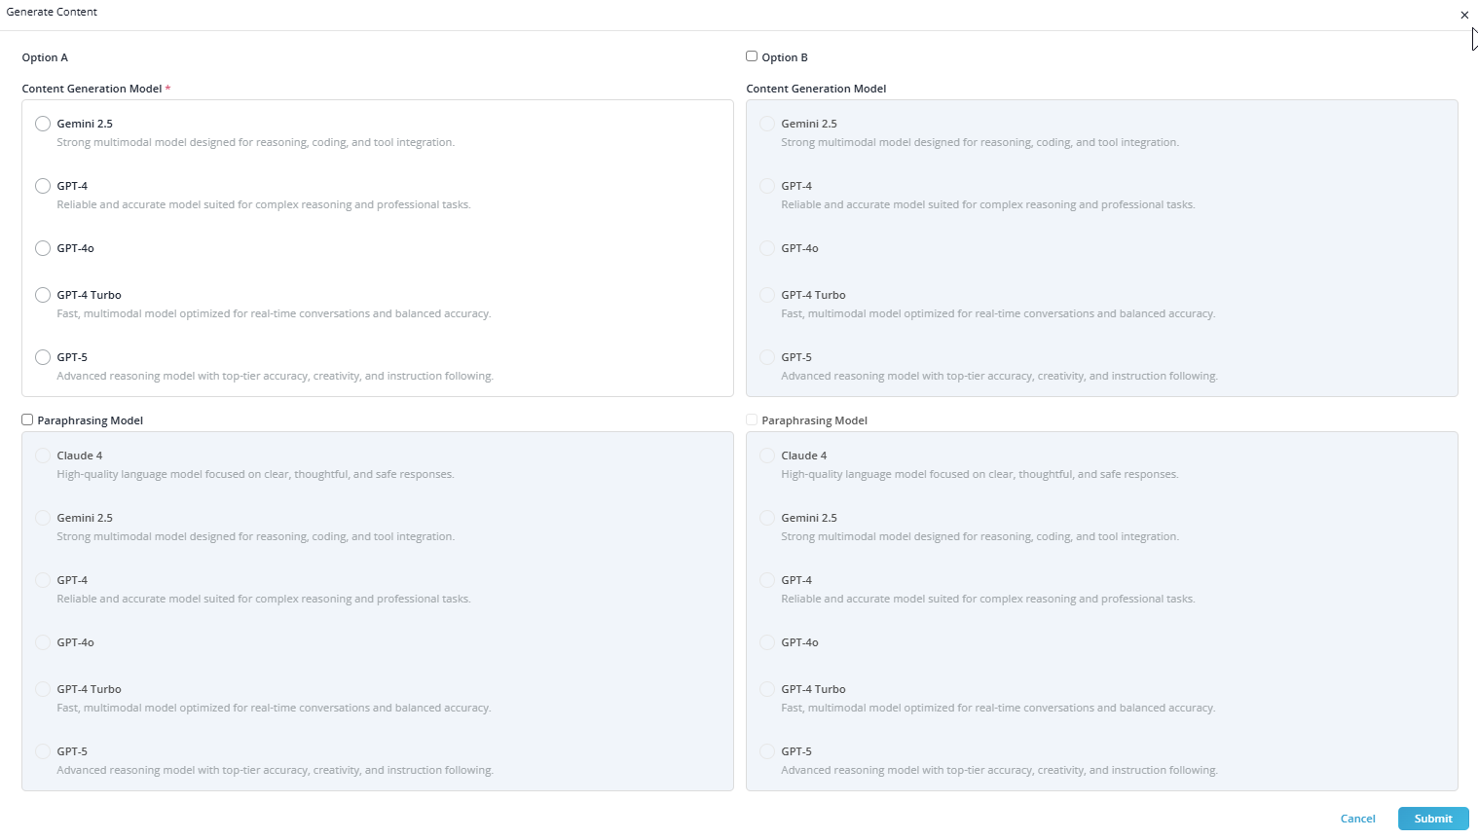
Task: Click GPT-4 radio under Option B content generation
Action: point(767,186)
